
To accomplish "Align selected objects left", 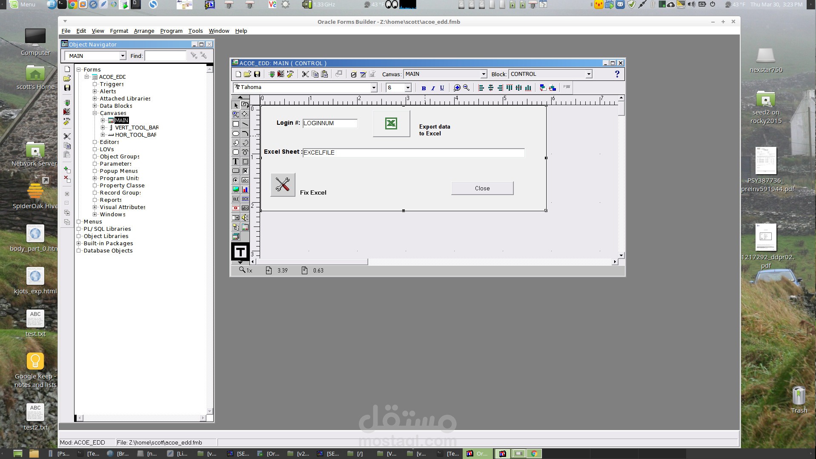I will pos(481,88).
